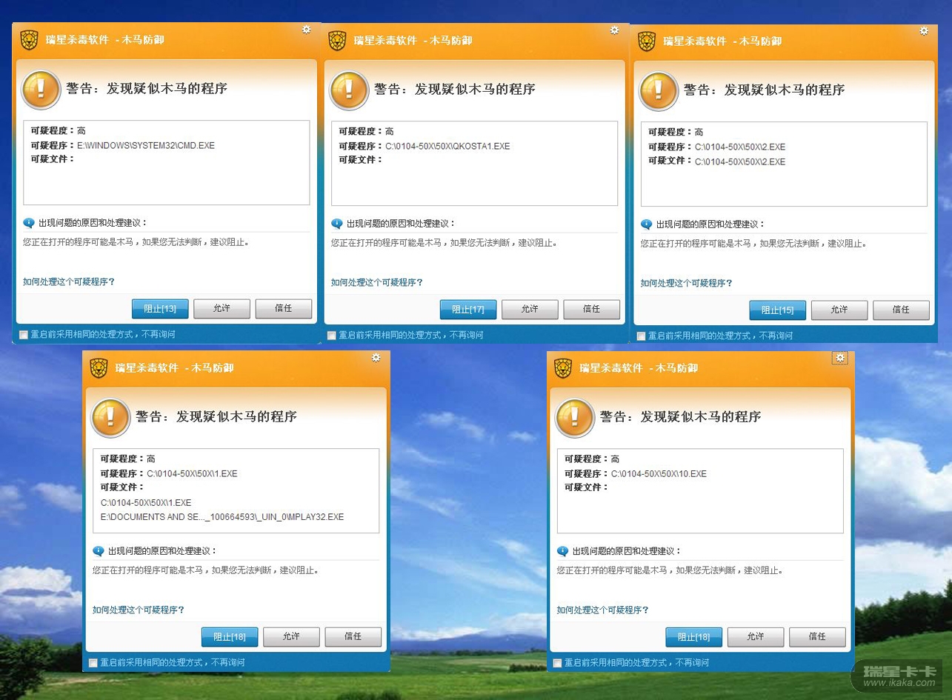Click 阻止[18] in the 1.EXE dialog

pos(230,636)
